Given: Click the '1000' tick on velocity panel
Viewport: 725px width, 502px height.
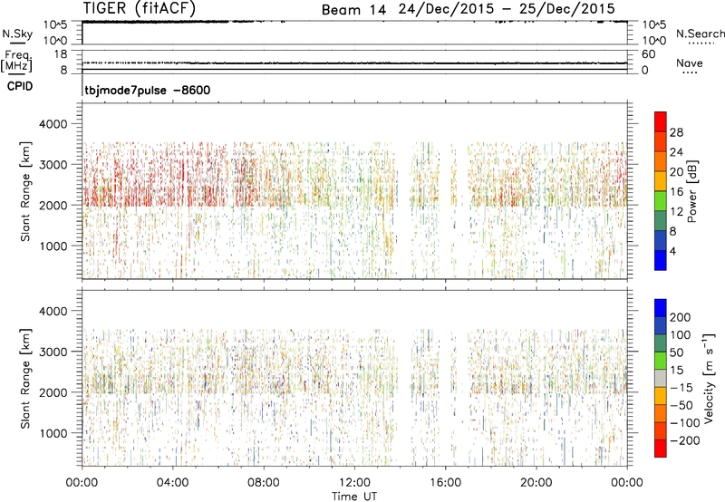Looking at the screenshot, I should coord(53,433).
